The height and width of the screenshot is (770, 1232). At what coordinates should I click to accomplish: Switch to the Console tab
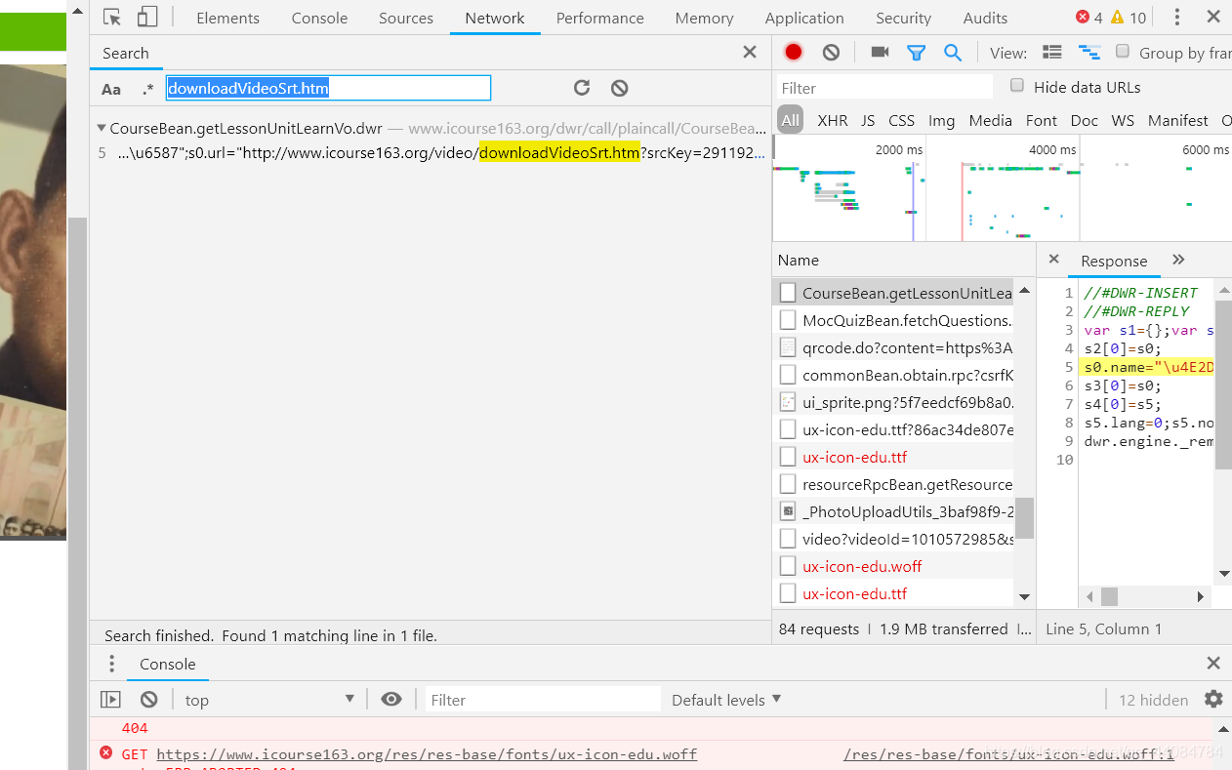pyautogui.click(x=319, y=18)
